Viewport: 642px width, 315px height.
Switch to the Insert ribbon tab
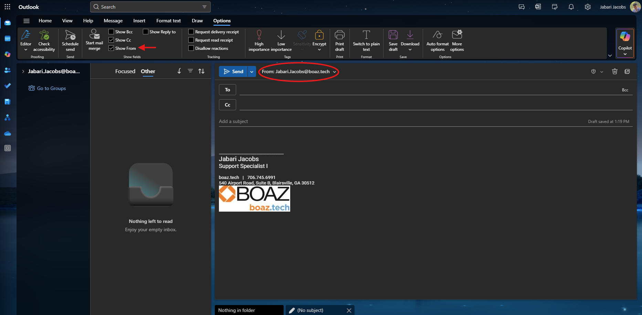click(139, 21)
